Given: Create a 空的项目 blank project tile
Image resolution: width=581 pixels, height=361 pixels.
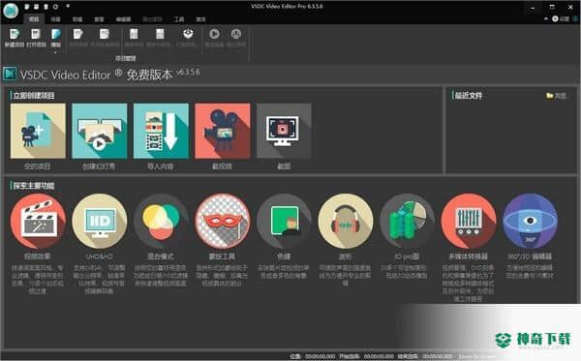Looking at the screenshot, I should [38, 131].
